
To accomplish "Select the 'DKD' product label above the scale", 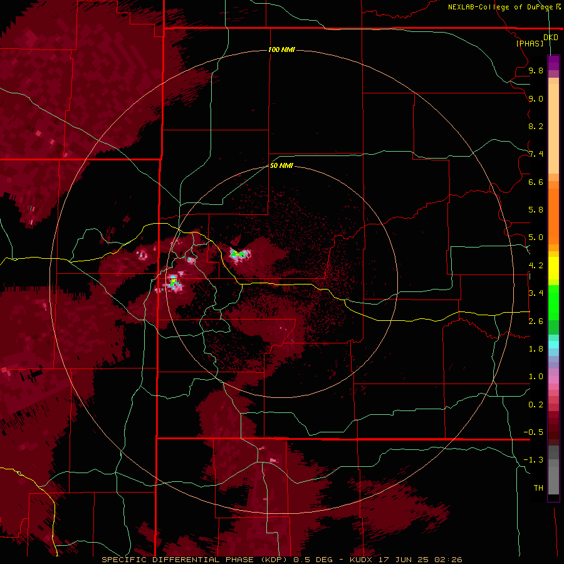I will pyautogui.click(x=551, y=38).
